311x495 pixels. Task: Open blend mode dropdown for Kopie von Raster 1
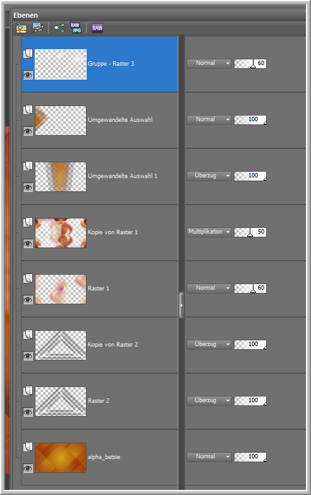coord(209,232)
